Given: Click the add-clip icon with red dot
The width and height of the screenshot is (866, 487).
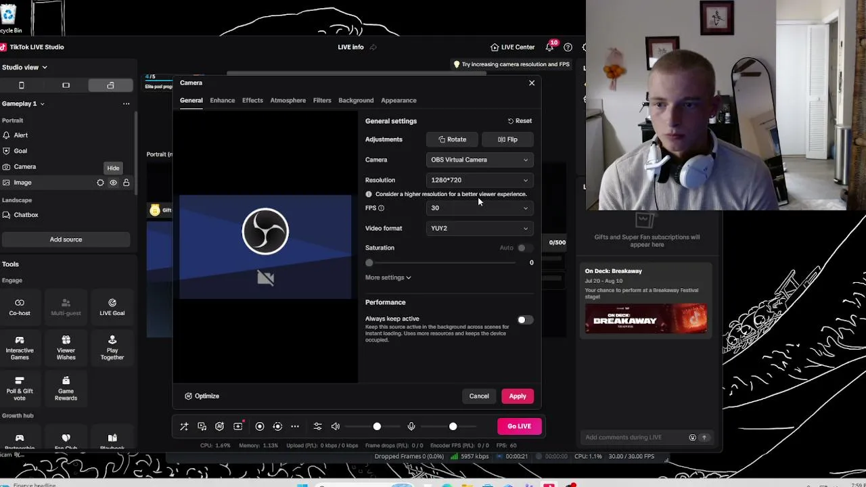Looking at the screenshot, I should 238,426.
